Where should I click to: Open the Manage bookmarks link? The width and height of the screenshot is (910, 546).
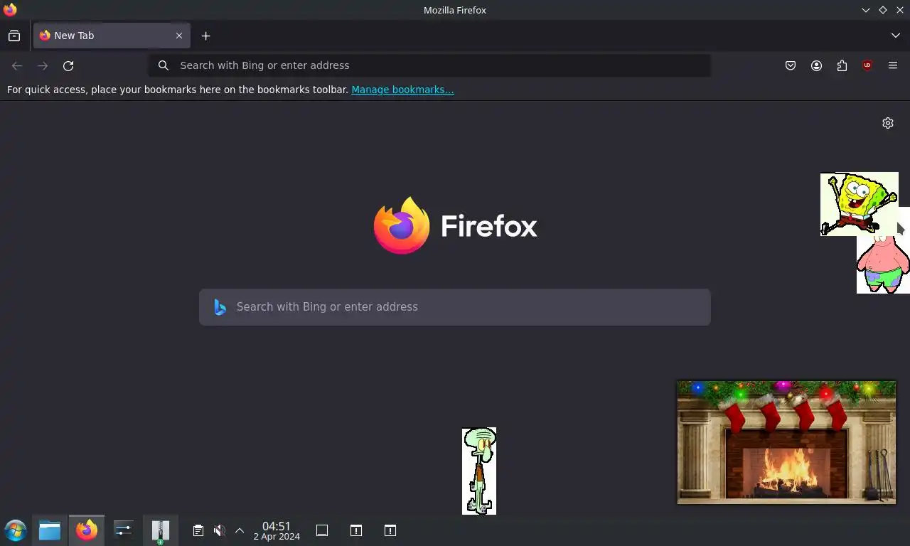pos(402,90)
